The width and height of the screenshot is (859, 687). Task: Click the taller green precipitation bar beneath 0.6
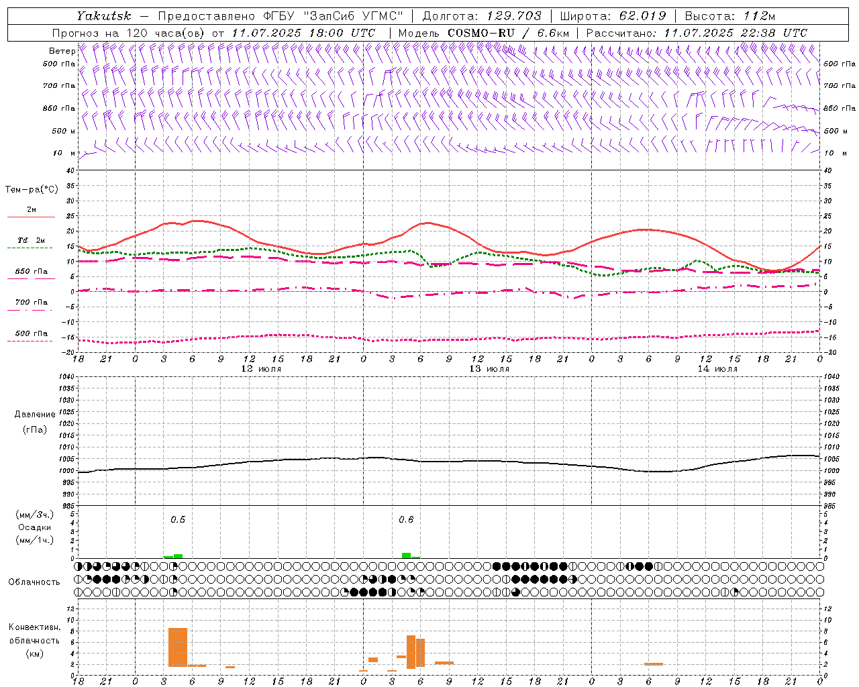click(x=407, y=556)
